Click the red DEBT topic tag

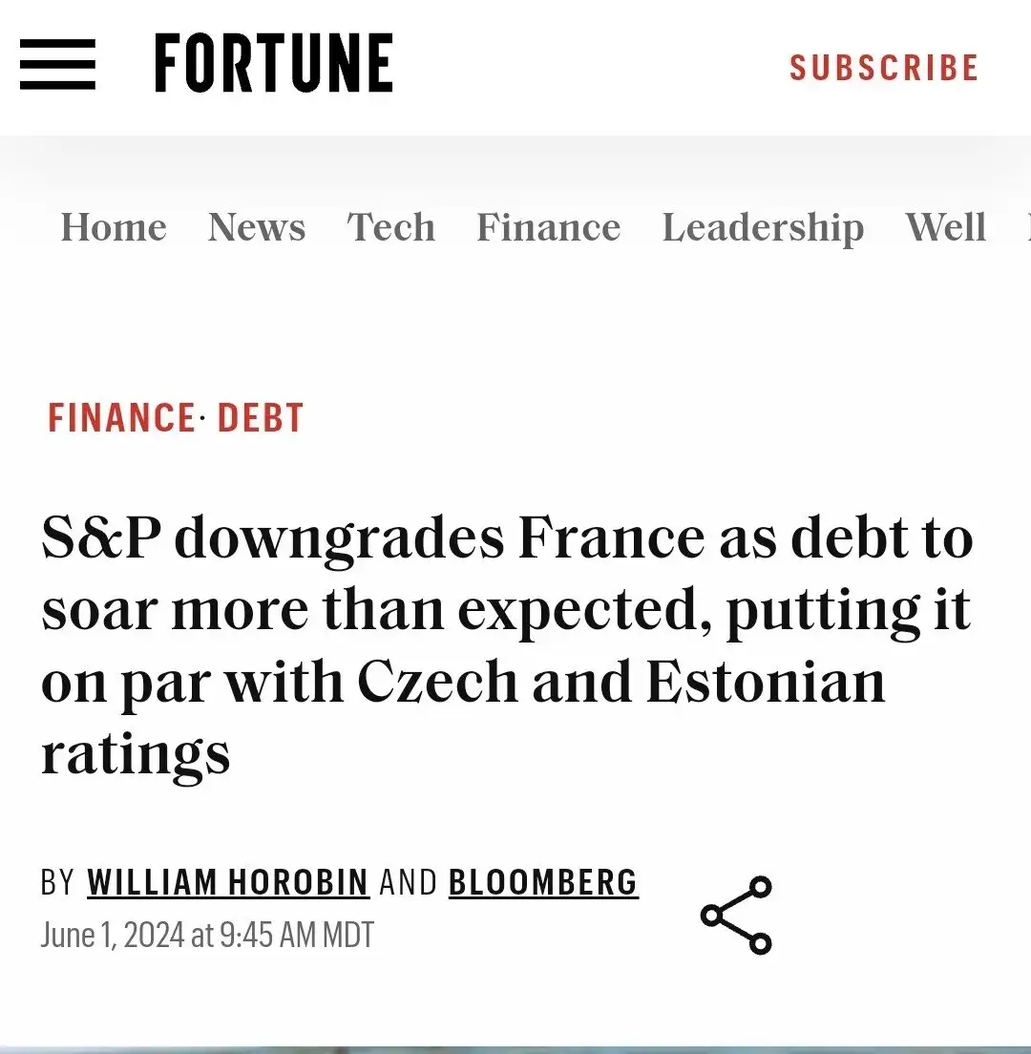pyautogui.click(x=261, y=417)
